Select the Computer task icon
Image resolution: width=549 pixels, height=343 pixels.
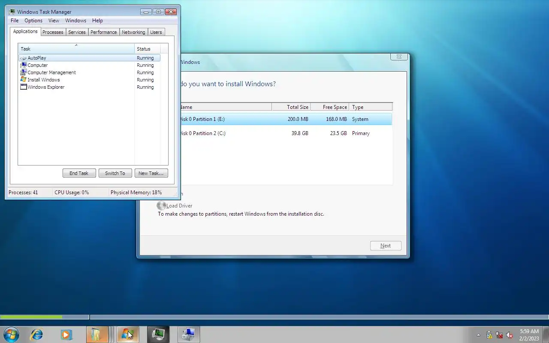coord(23,65)
